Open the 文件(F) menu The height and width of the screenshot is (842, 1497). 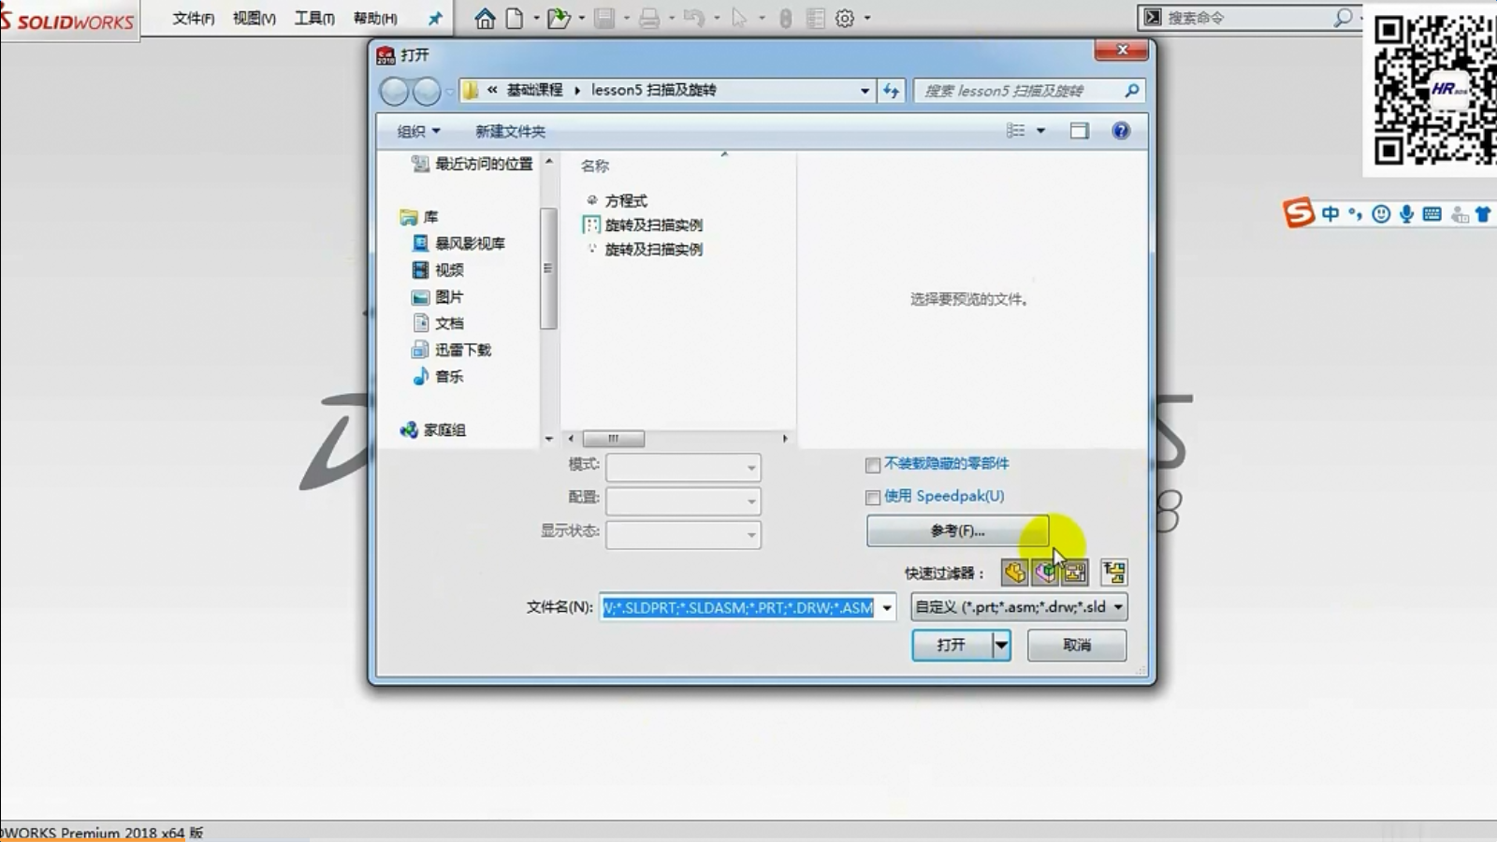pos(193,18)
